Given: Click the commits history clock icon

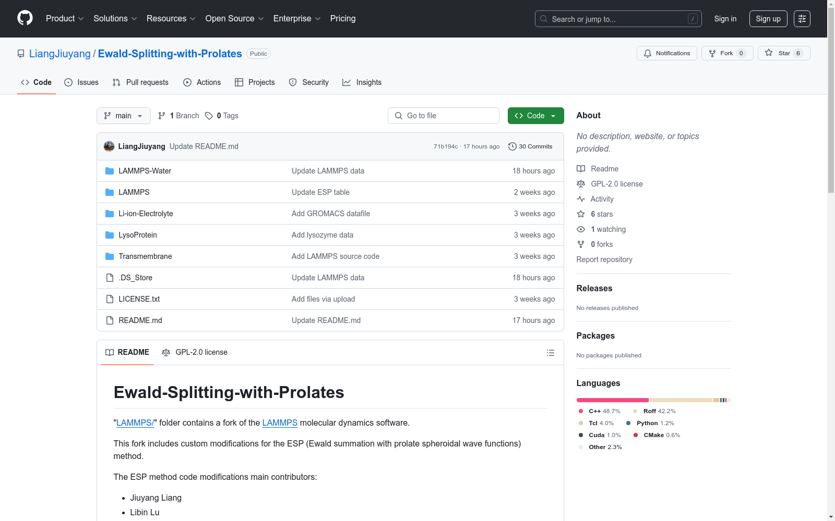Looking at the screenshot, I should tap(512, 146).
